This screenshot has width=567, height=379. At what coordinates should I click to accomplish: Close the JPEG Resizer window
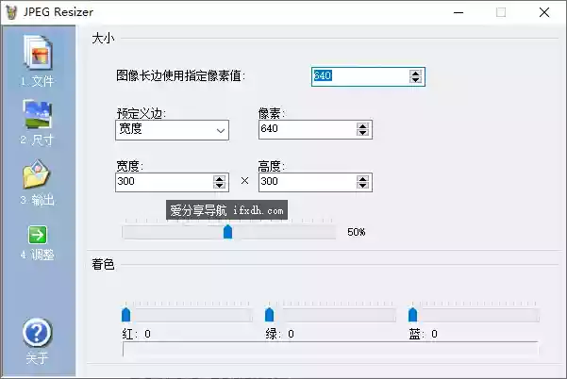(x=544, y=12)
